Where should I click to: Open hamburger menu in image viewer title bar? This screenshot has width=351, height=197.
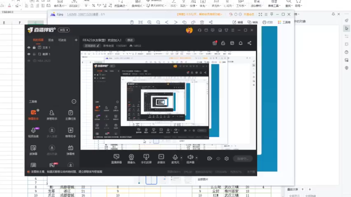[266, 14]
